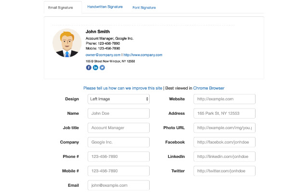Click the improve this site feedback link
Screen dimensions: 308x192
pos(123,88)
